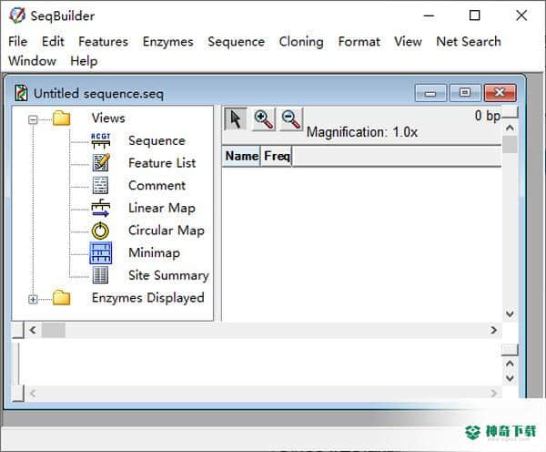Select Feature List in the tree
The width and height of the screenshot is (546, 452).
click(162, 163)
